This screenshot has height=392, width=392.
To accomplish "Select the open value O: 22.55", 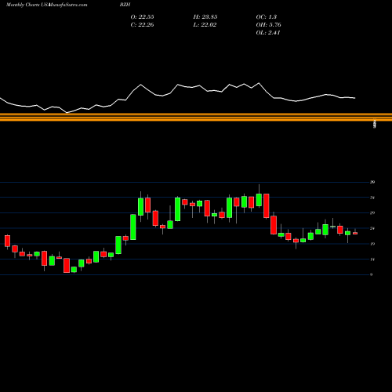I will (142, 17).
